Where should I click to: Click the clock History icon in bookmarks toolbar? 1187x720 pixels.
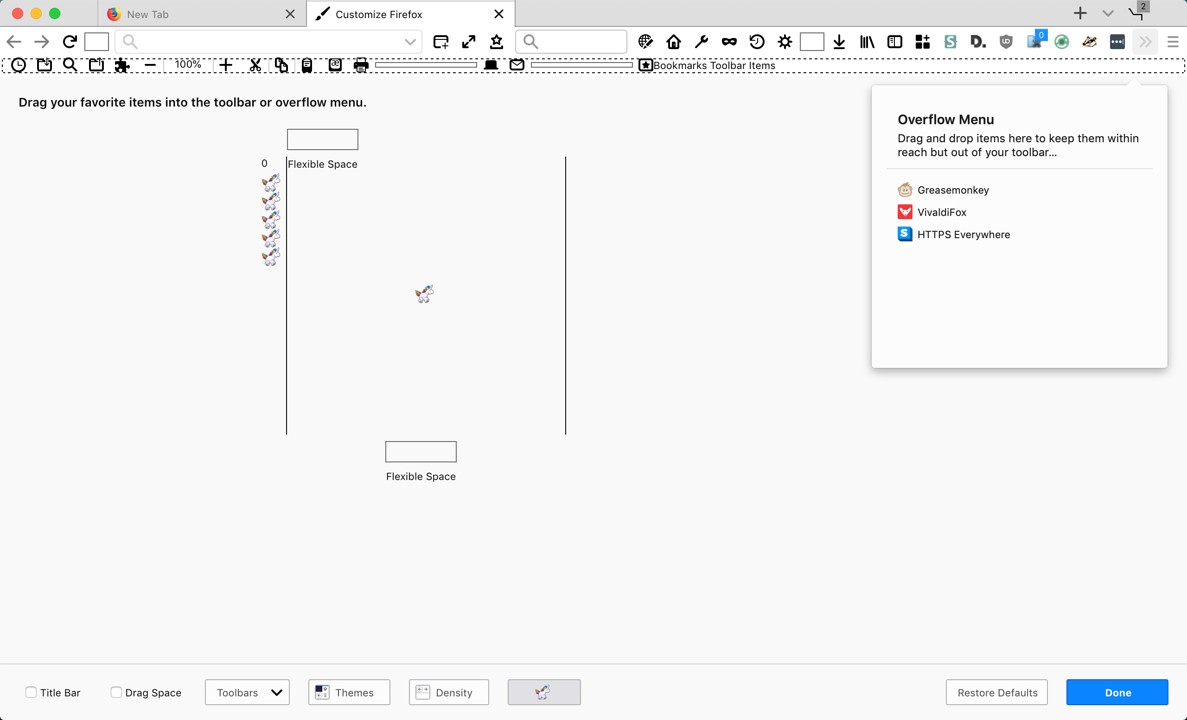point(18,65)
